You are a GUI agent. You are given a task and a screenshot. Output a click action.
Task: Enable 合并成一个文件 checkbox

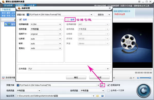[108, 91]
